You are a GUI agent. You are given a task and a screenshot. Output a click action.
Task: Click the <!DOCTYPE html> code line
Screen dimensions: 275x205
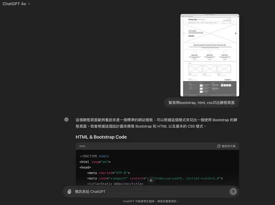click(94, 156)
